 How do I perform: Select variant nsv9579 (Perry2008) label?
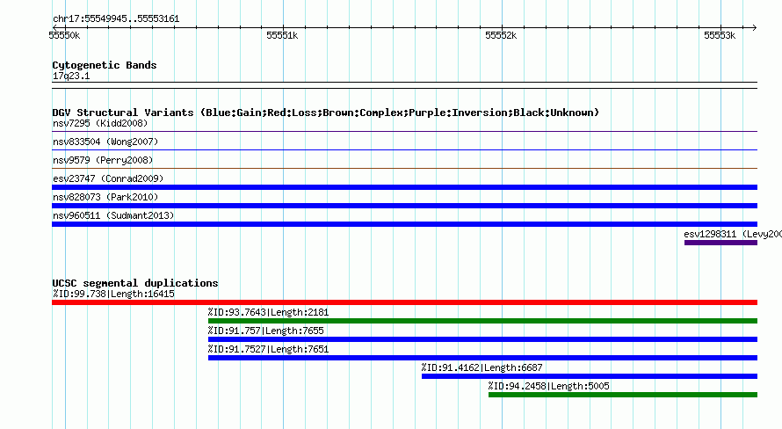tap(103, 160)
